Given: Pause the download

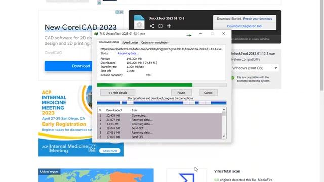Looking at the screenshot, I should coord(181,93).
